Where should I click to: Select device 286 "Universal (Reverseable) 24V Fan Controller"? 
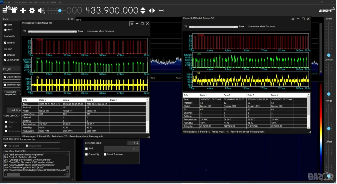[x=28, y=160]
